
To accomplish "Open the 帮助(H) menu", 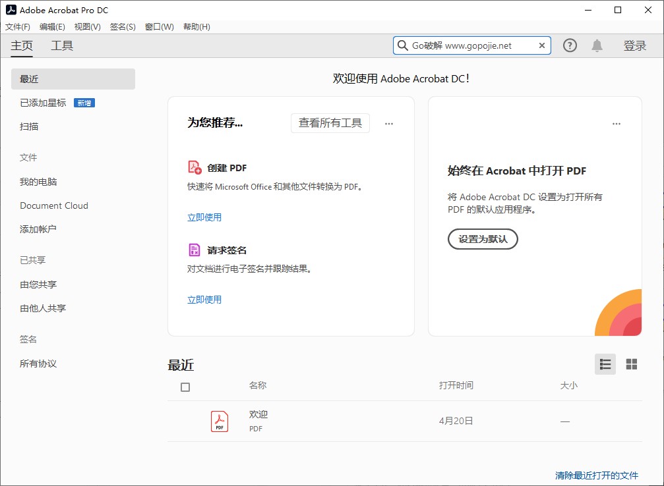I will tap(196, 26).
